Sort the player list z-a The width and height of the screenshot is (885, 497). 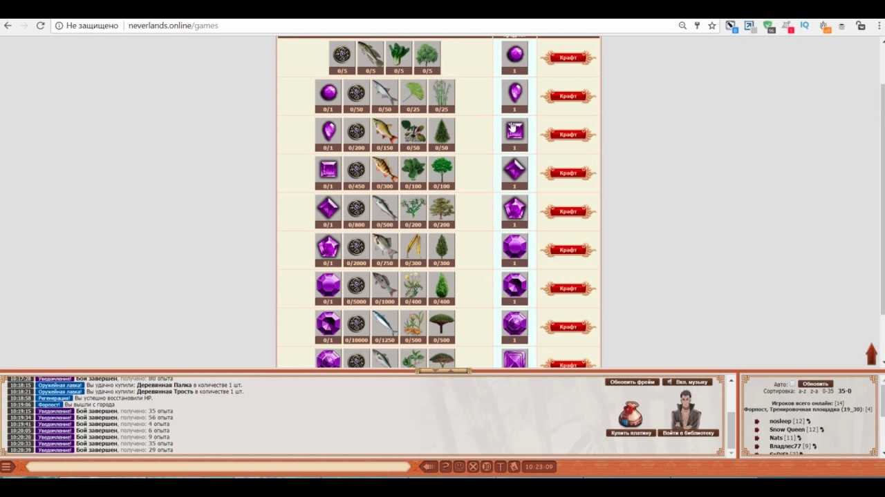(814, 391)
